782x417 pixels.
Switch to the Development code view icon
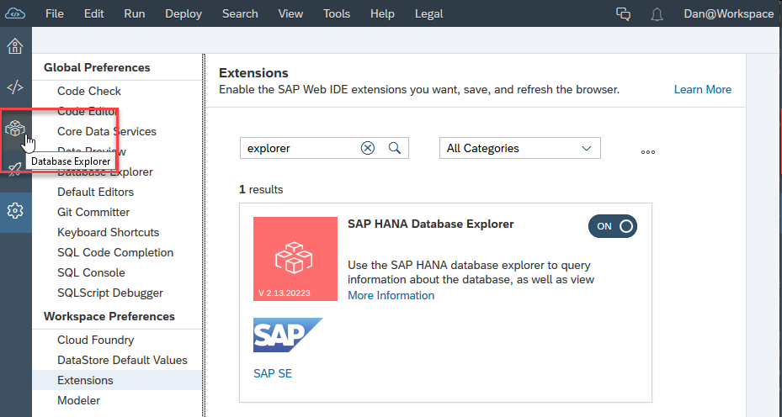(15, 87)
